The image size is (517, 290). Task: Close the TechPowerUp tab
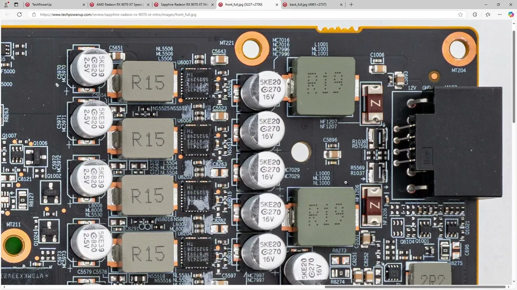[84, 4]
